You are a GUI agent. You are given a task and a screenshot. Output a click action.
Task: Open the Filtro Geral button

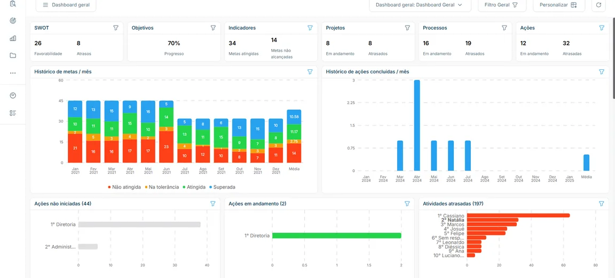coord(501,5)
